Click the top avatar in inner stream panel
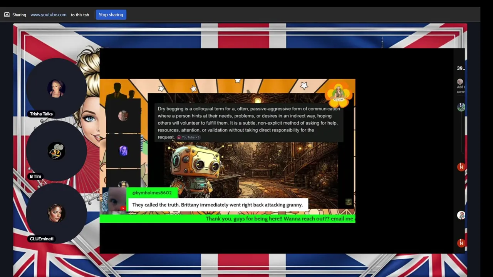This screenshot has height=277, width=493. coord(123,115)
